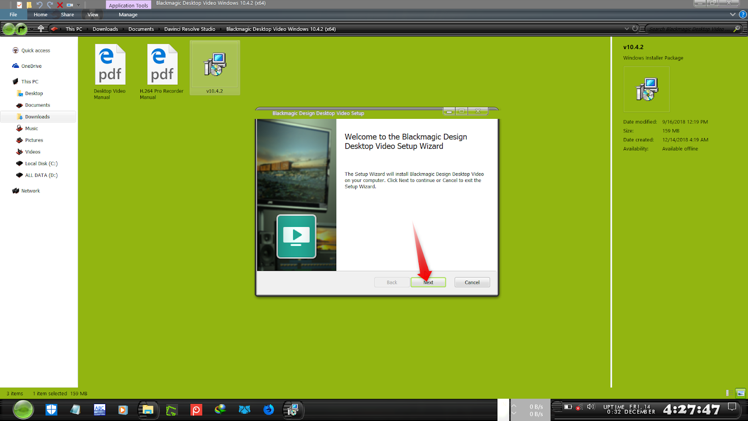The image size is (748, 421).
Task: Open recent locations dropdown beside navigation buttons
Action: [31, 29]
